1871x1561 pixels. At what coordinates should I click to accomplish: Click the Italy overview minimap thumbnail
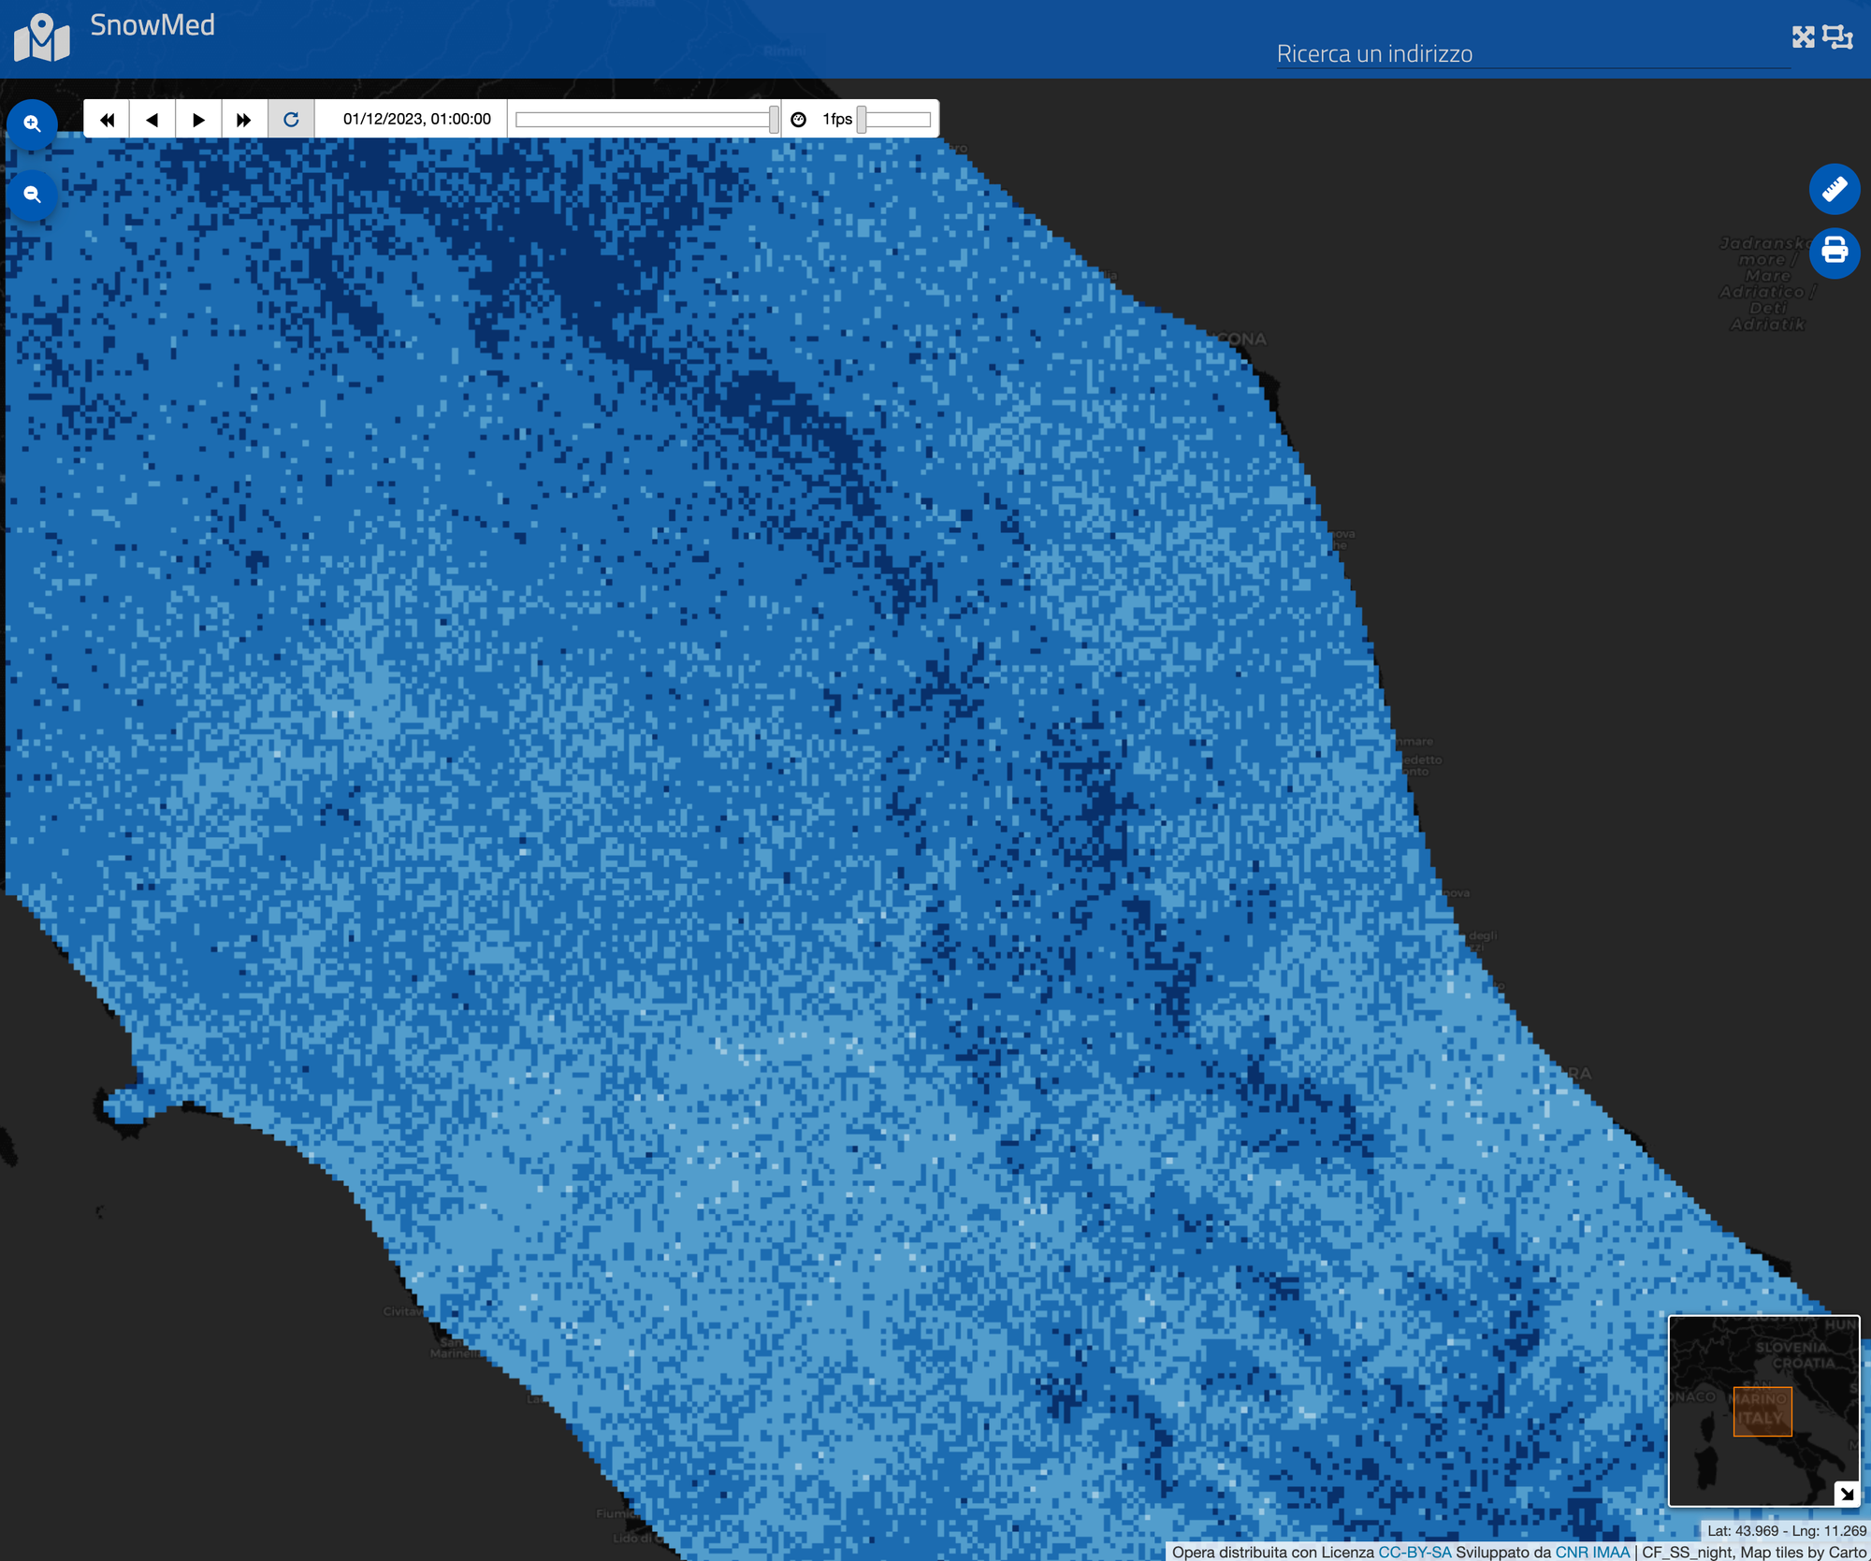[1762, 1410]
